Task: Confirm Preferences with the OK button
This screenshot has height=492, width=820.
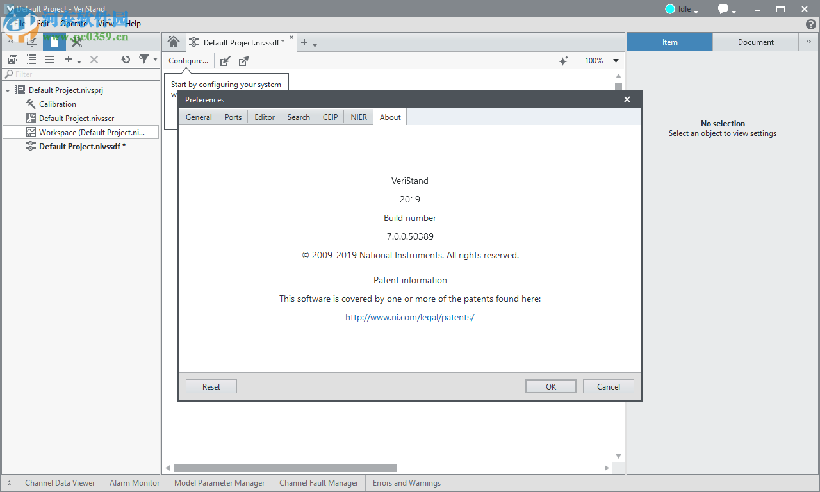Action: (x=551, y=386)
